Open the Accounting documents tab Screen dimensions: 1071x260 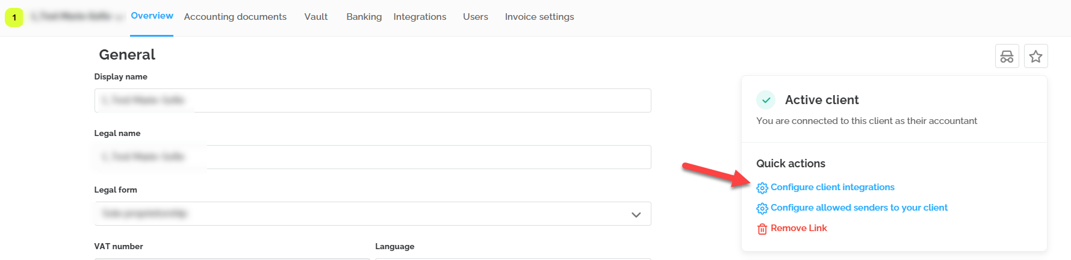[x=235, y=17]
